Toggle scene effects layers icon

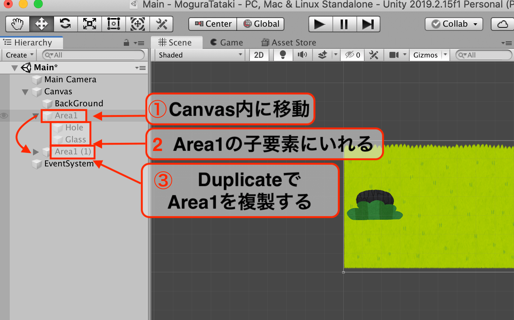tap(322, 55)
